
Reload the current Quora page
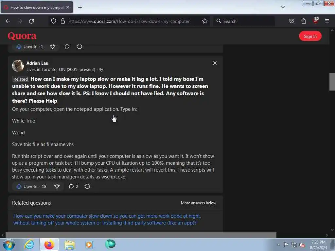[x=31, y=21]
